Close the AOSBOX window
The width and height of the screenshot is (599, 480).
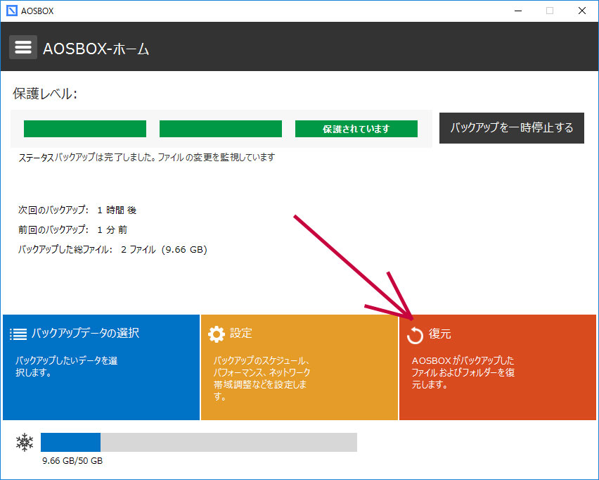click(x=582, y=11)
